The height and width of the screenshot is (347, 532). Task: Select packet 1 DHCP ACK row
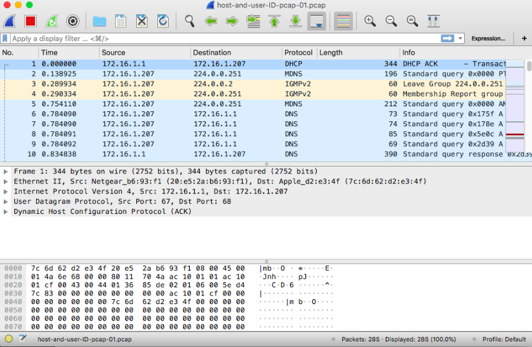[253, 64]
